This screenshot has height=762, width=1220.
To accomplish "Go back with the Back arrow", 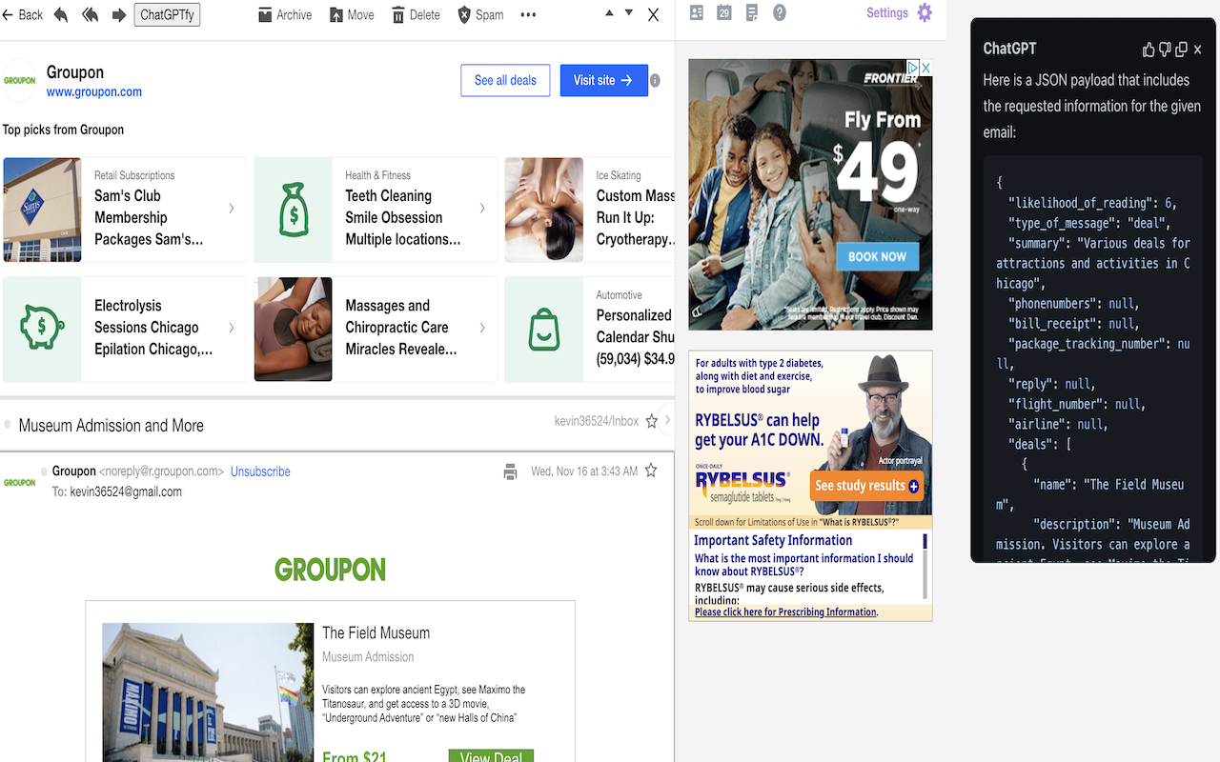I will click(x=23, y=15).
